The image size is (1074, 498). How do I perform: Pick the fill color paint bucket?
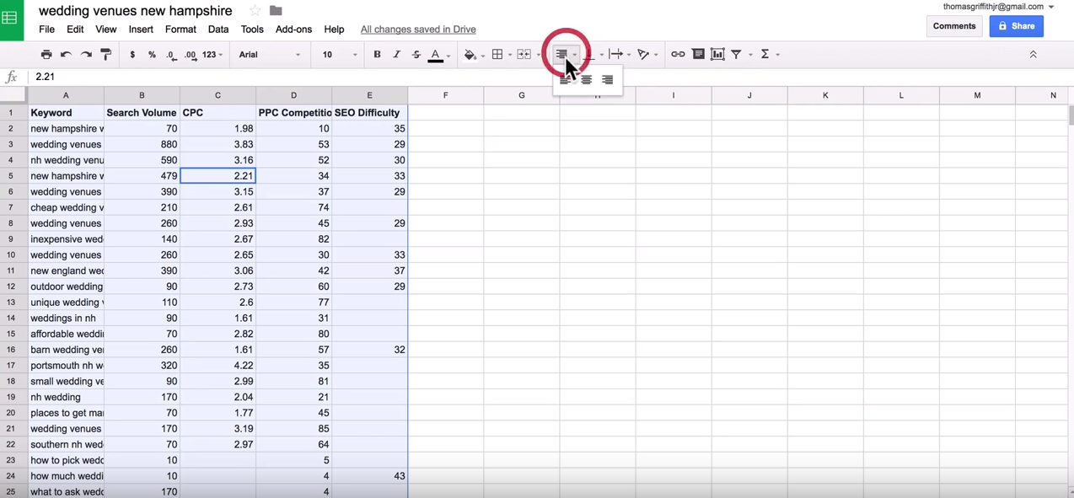(470, 55)
